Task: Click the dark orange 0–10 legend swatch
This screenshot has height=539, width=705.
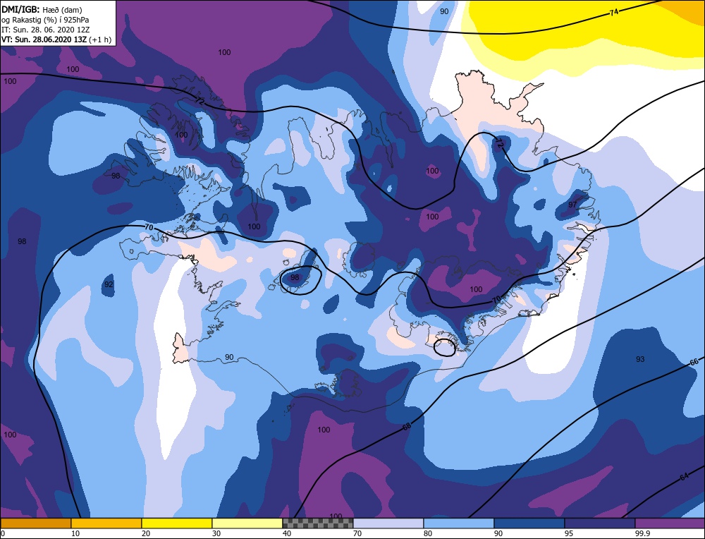Action: tap(35, 523)
